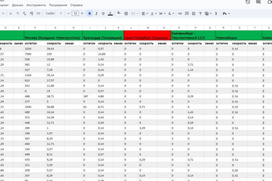Click заказ header under Краснодар
The height and width of the screenshot is (181, 272).
[118, 43]
